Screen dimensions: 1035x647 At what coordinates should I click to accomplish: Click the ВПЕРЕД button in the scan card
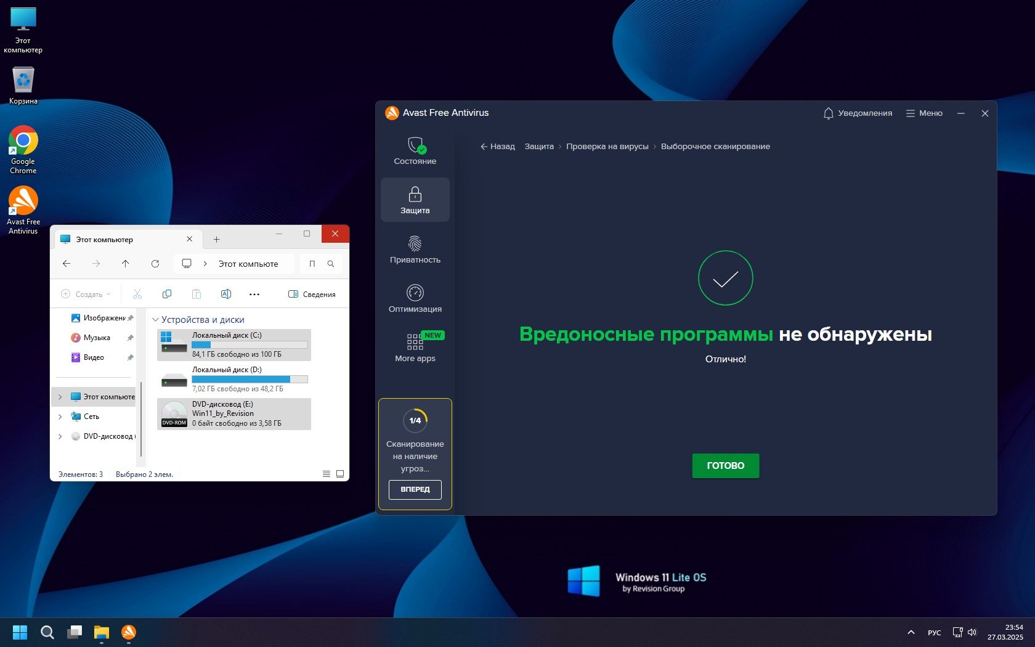[415, 489]
